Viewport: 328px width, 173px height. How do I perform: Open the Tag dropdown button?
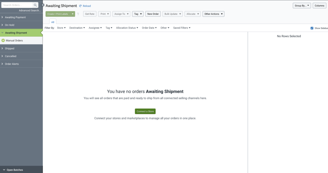coord(138,14)
